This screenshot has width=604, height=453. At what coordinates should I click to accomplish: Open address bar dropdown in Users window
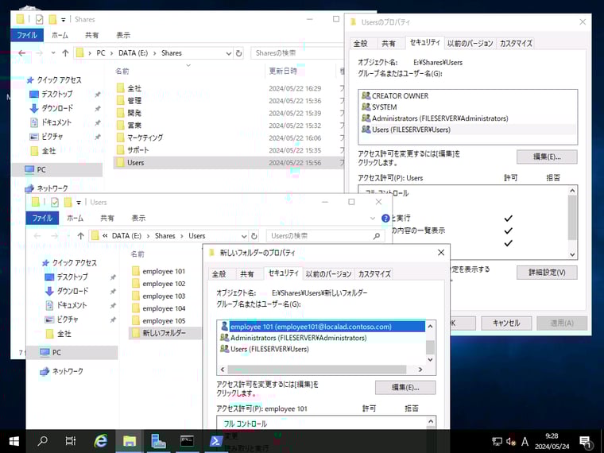pos(242,236)
